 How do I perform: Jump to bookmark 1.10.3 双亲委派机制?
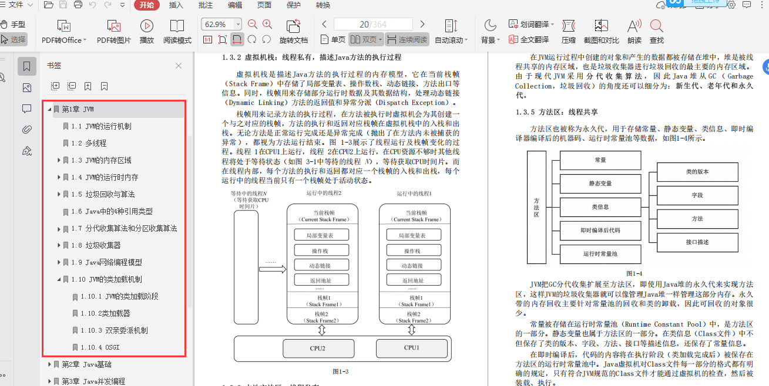pos(115,330)
